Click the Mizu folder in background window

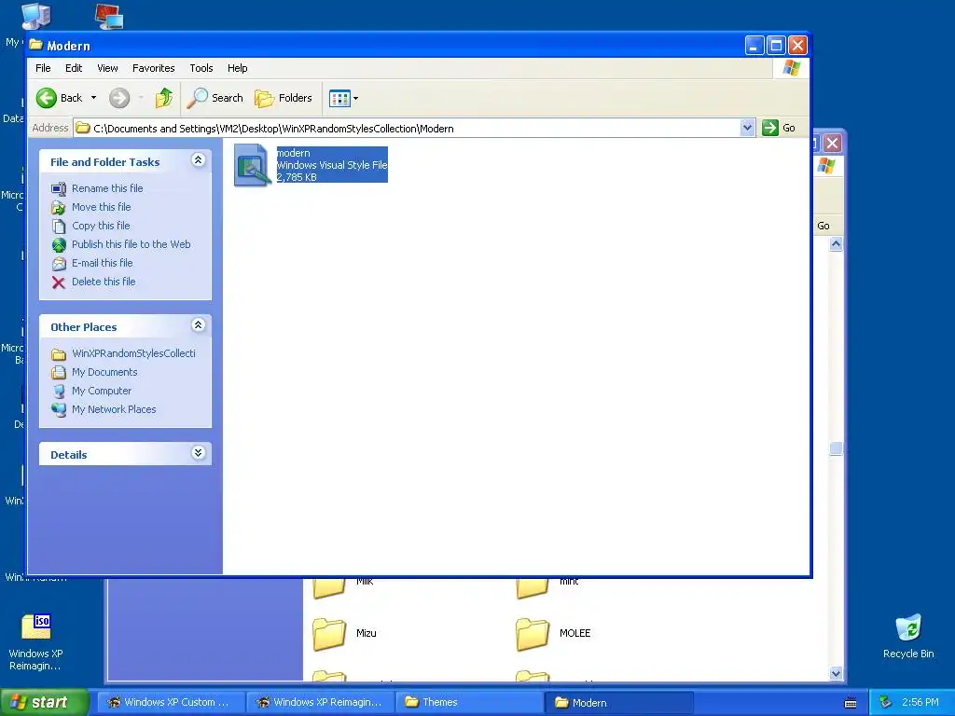(344, 634)
